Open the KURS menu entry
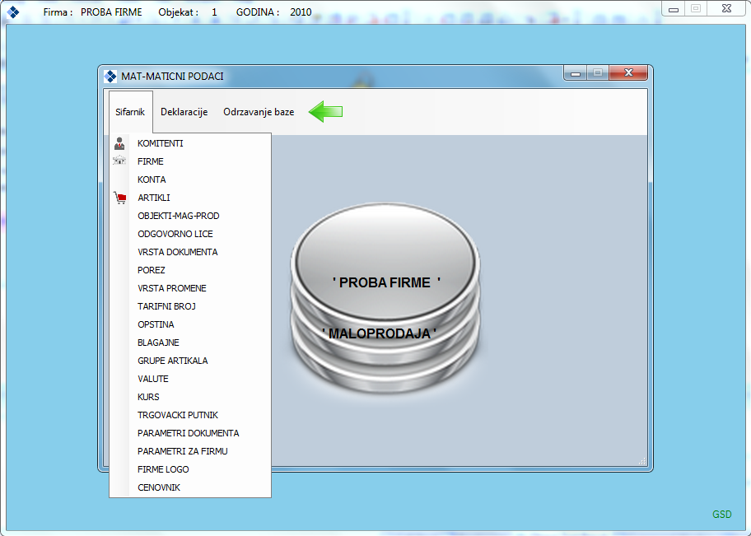Screen dimensions: 751x536 pos(148,397)
